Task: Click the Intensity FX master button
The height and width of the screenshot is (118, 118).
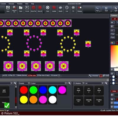Action: coord(89,101)
